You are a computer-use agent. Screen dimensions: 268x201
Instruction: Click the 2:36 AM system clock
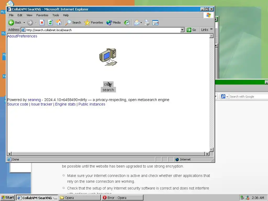pyautogui.click(x=258, y=198)
